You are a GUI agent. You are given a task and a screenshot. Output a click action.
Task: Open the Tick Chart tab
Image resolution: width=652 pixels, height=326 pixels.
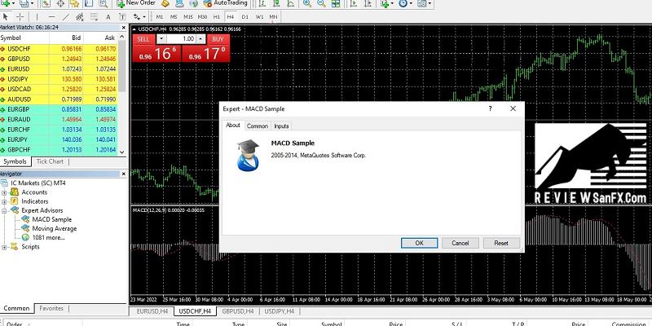pos(50,161)
